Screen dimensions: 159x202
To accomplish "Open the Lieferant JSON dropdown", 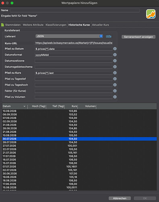I will tap(69, 36).
